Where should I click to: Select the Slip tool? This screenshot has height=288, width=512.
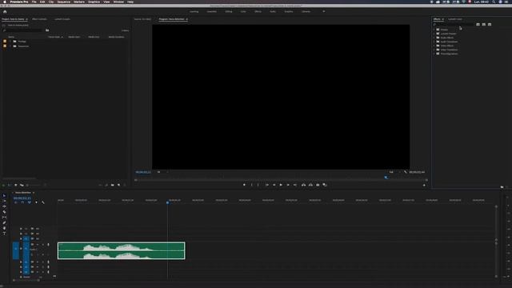[4, 217]
